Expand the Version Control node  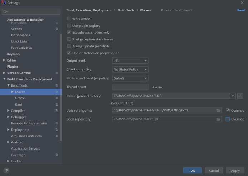[4, 73]
